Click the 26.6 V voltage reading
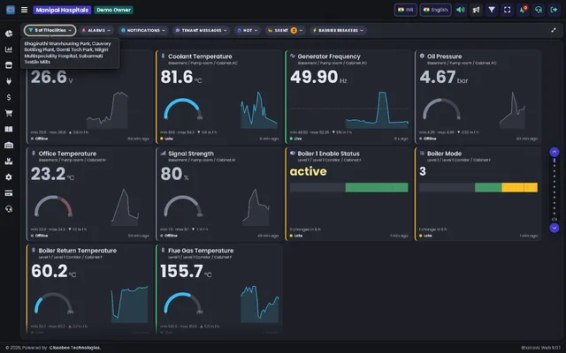Screen dimensions: 566x353 coord(52,77)
